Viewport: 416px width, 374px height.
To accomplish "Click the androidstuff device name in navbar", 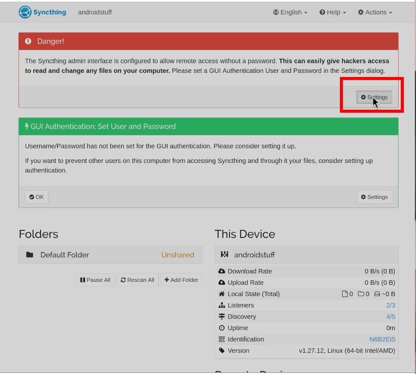I will coord(95,12).
